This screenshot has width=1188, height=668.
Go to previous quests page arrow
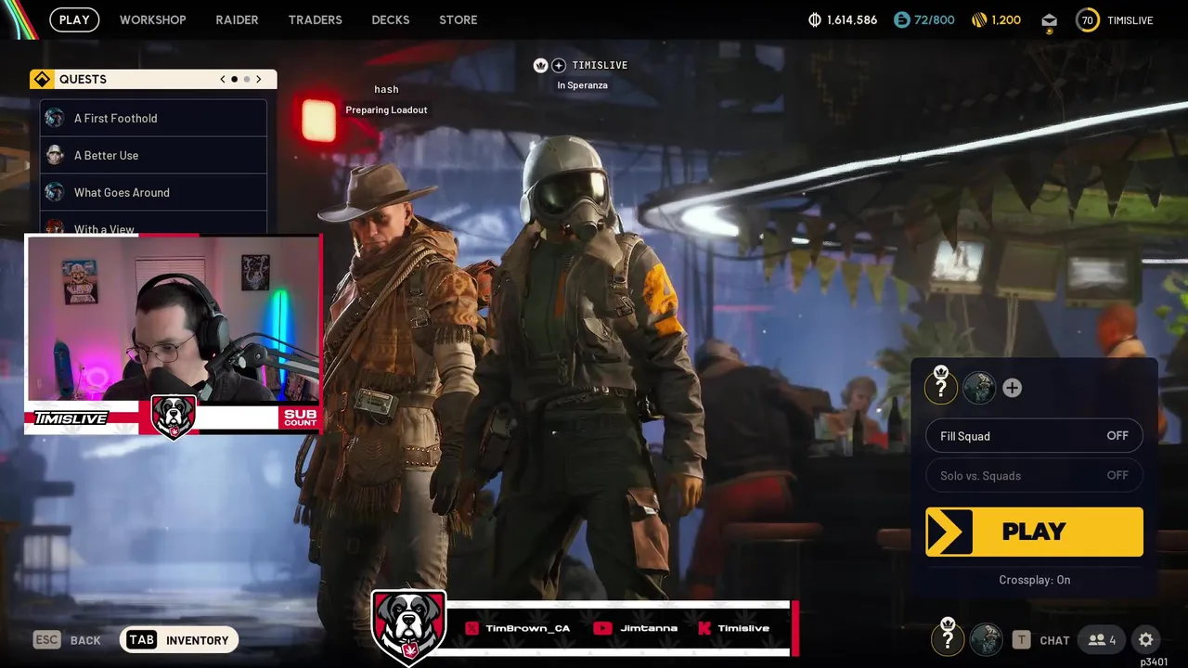[223, 79]
